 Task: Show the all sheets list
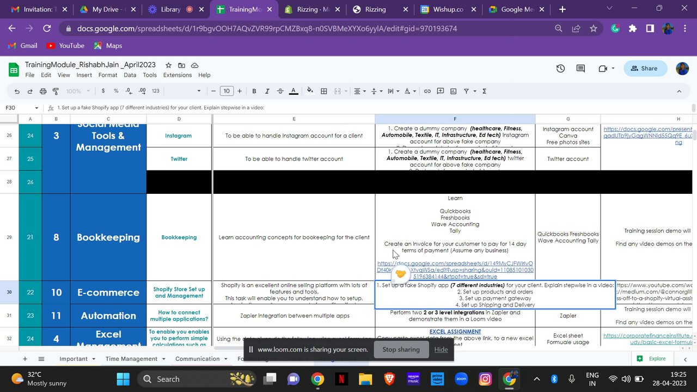click(x=41, y=359)
